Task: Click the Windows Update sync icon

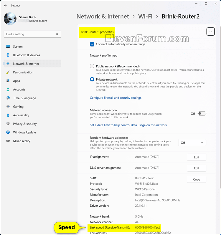Action: tap(8, 132)
